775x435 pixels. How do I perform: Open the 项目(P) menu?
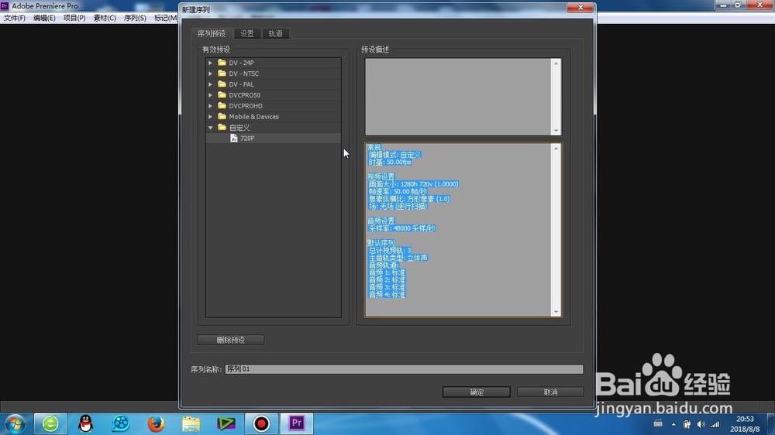click(74, 18)
